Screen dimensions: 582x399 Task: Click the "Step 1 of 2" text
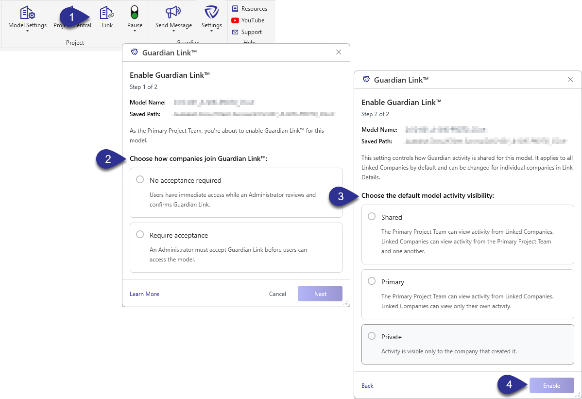tap(143, 87)
